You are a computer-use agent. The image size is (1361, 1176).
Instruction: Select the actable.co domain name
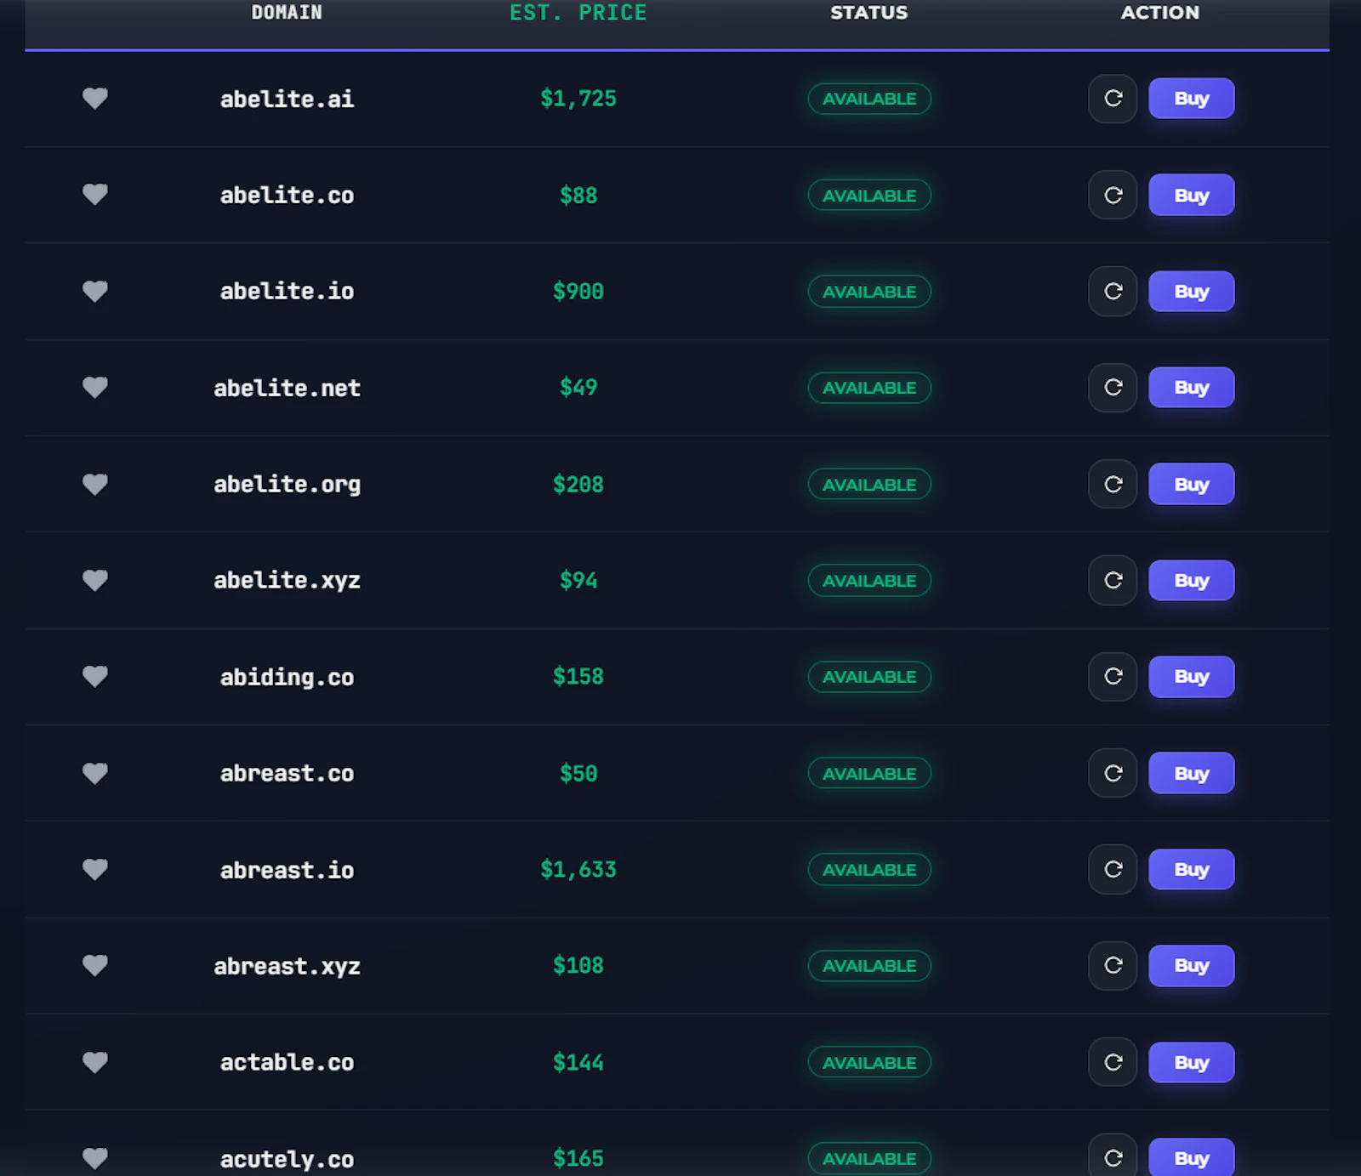click(287, 1062)
